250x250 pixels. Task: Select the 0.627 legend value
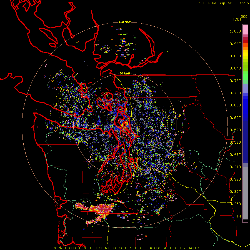(235, 118)
